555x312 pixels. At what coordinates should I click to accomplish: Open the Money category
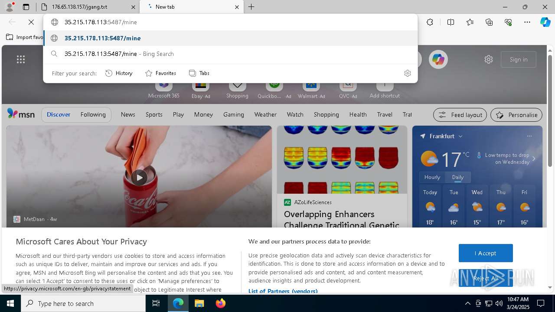(203, 114)
